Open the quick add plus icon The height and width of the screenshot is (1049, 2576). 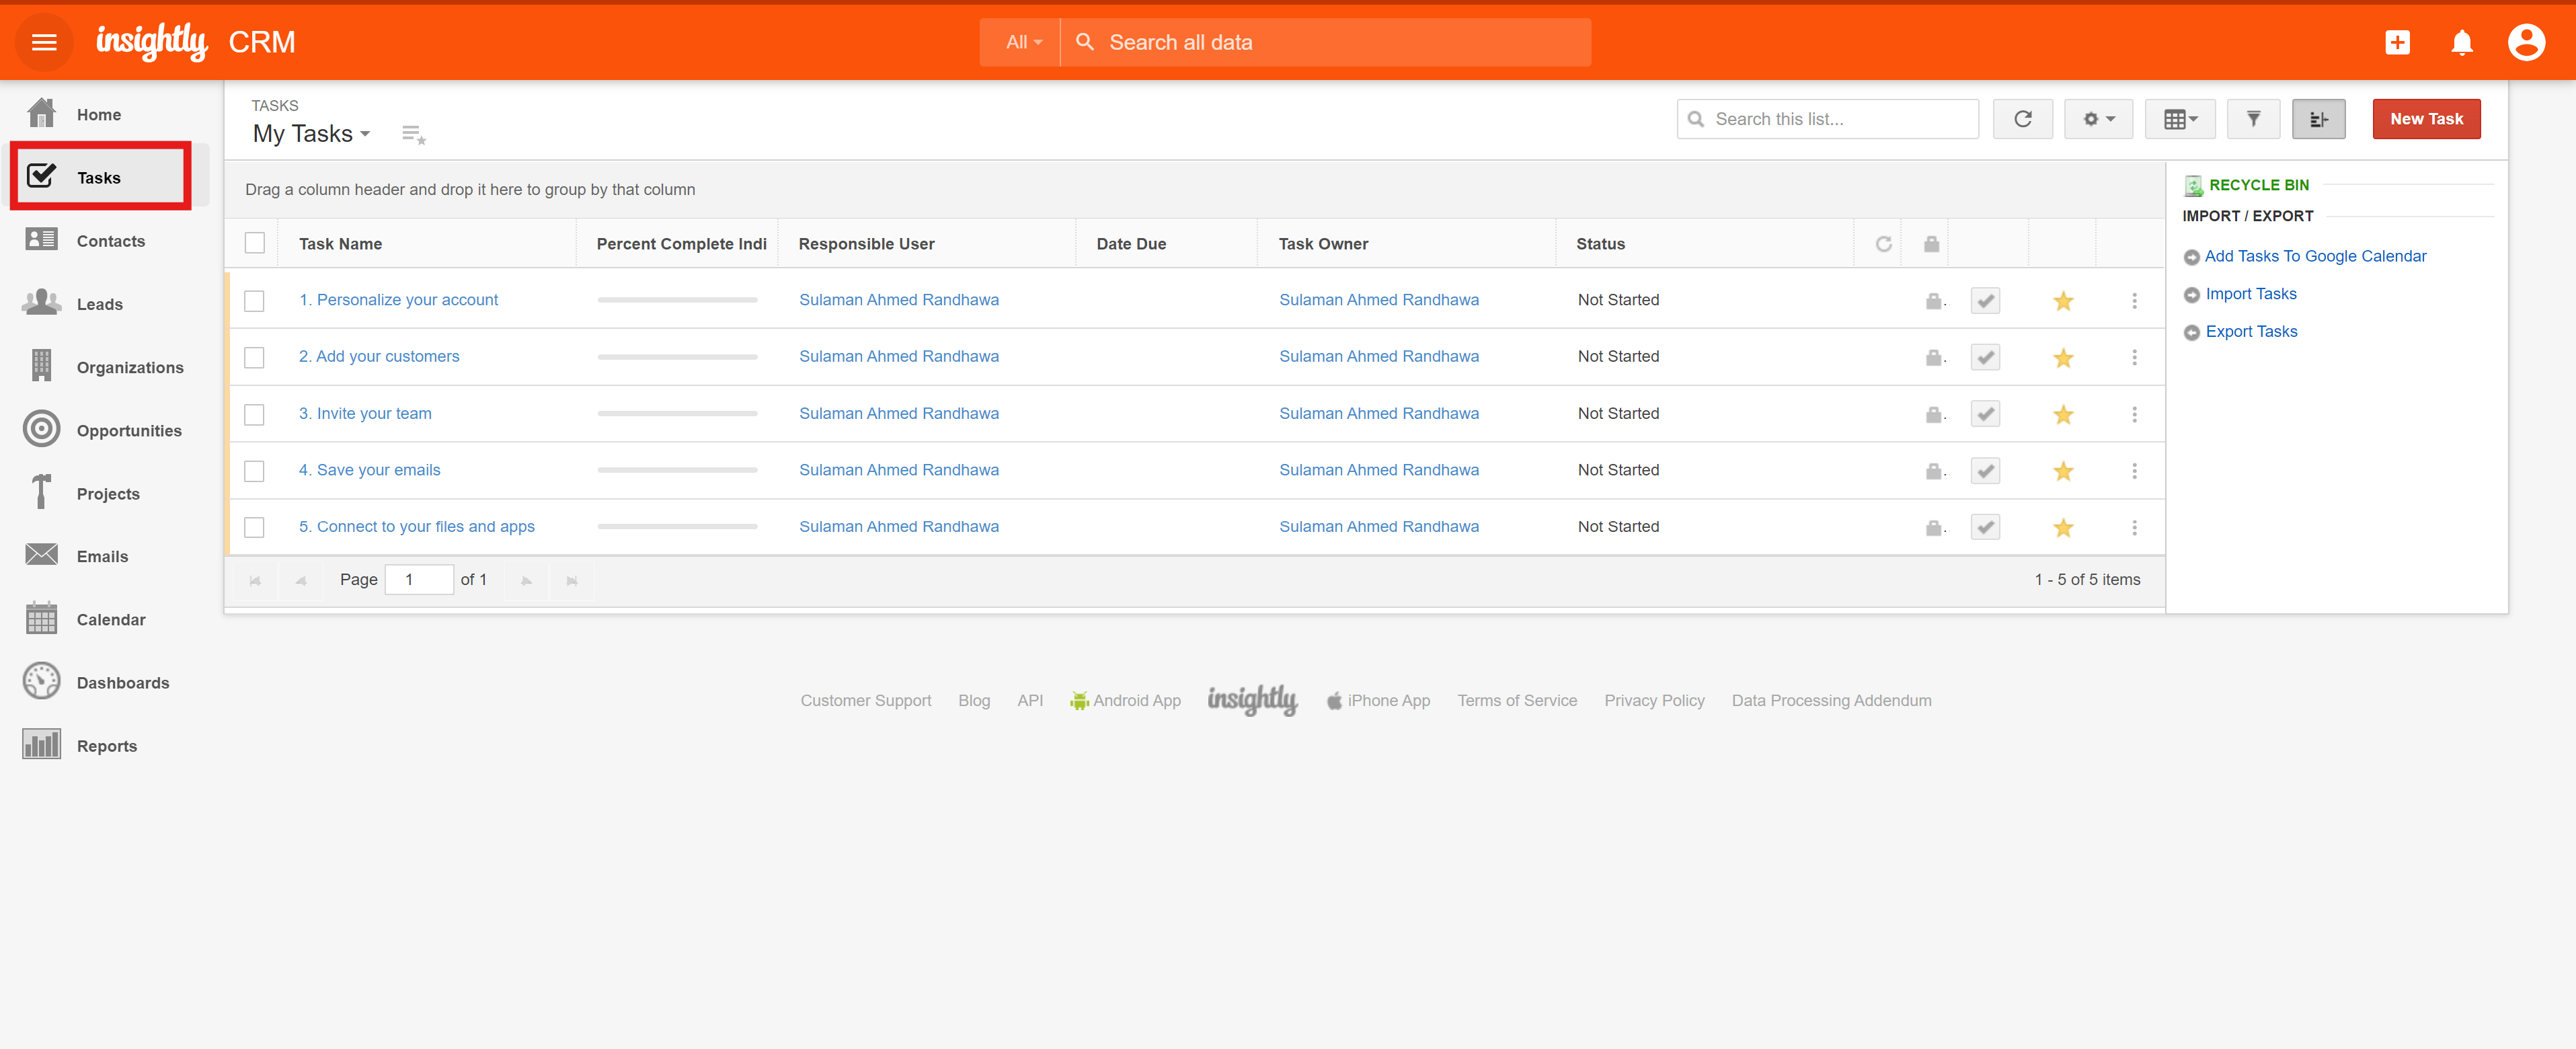click(x=2397, y=42)
